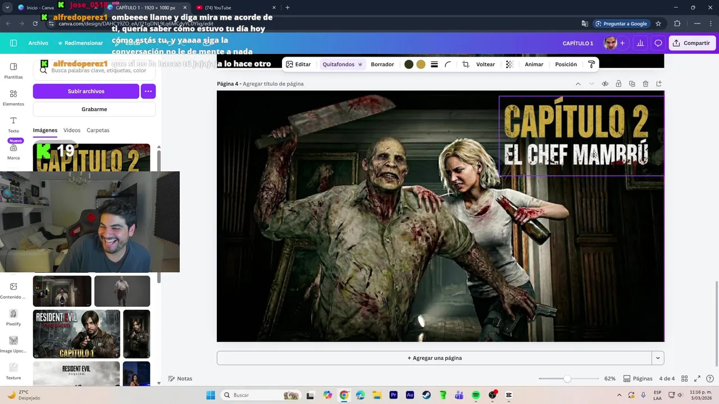Image resolution: width=719 pixels, height=404 pixels.
Task: Add a new page via page header icon
Action: (x=659, y=84)
